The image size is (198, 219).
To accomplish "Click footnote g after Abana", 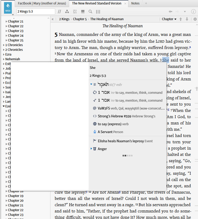I will (120, 192).
